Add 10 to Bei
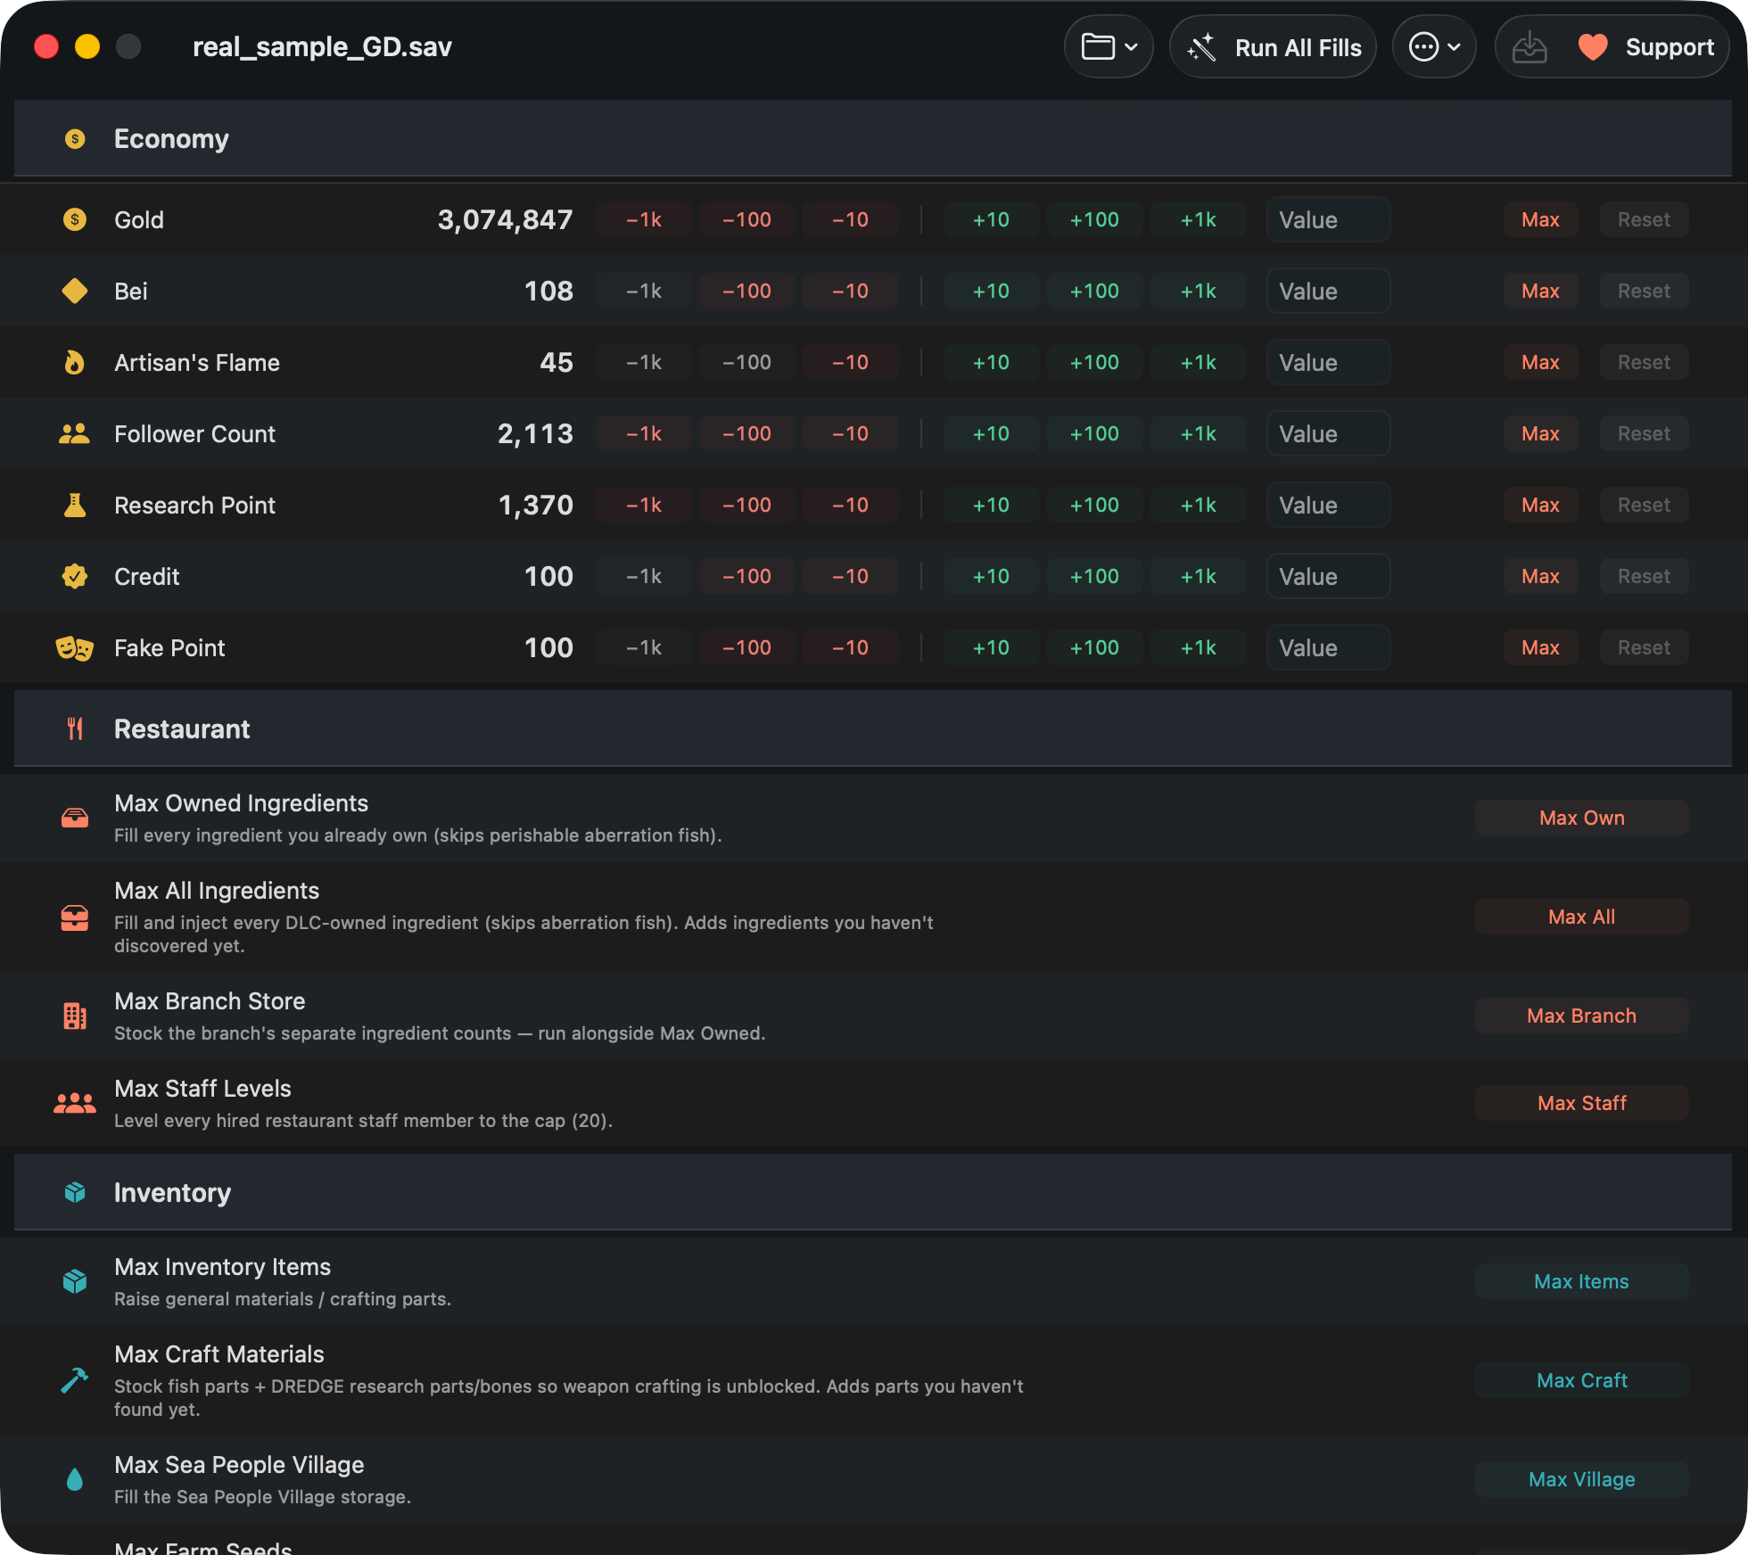The width and height of the screenshot is (1748, 1555). [991, 291]
